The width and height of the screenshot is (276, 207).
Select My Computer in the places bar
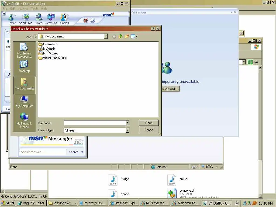coord(24,102)
